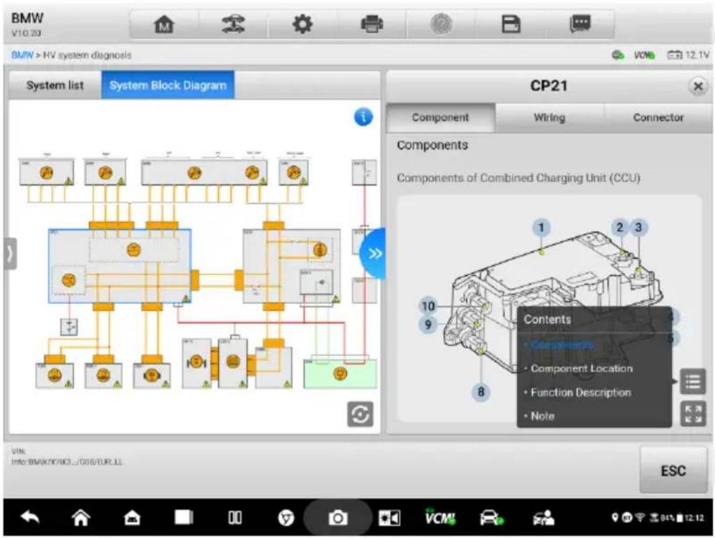Open the service technician car icon
Viewport: 715px width, 539px height.
coord(543,518)
